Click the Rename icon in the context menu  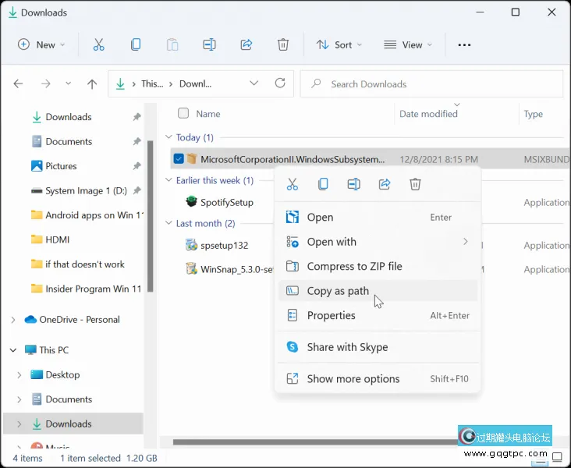click(353, 184)
